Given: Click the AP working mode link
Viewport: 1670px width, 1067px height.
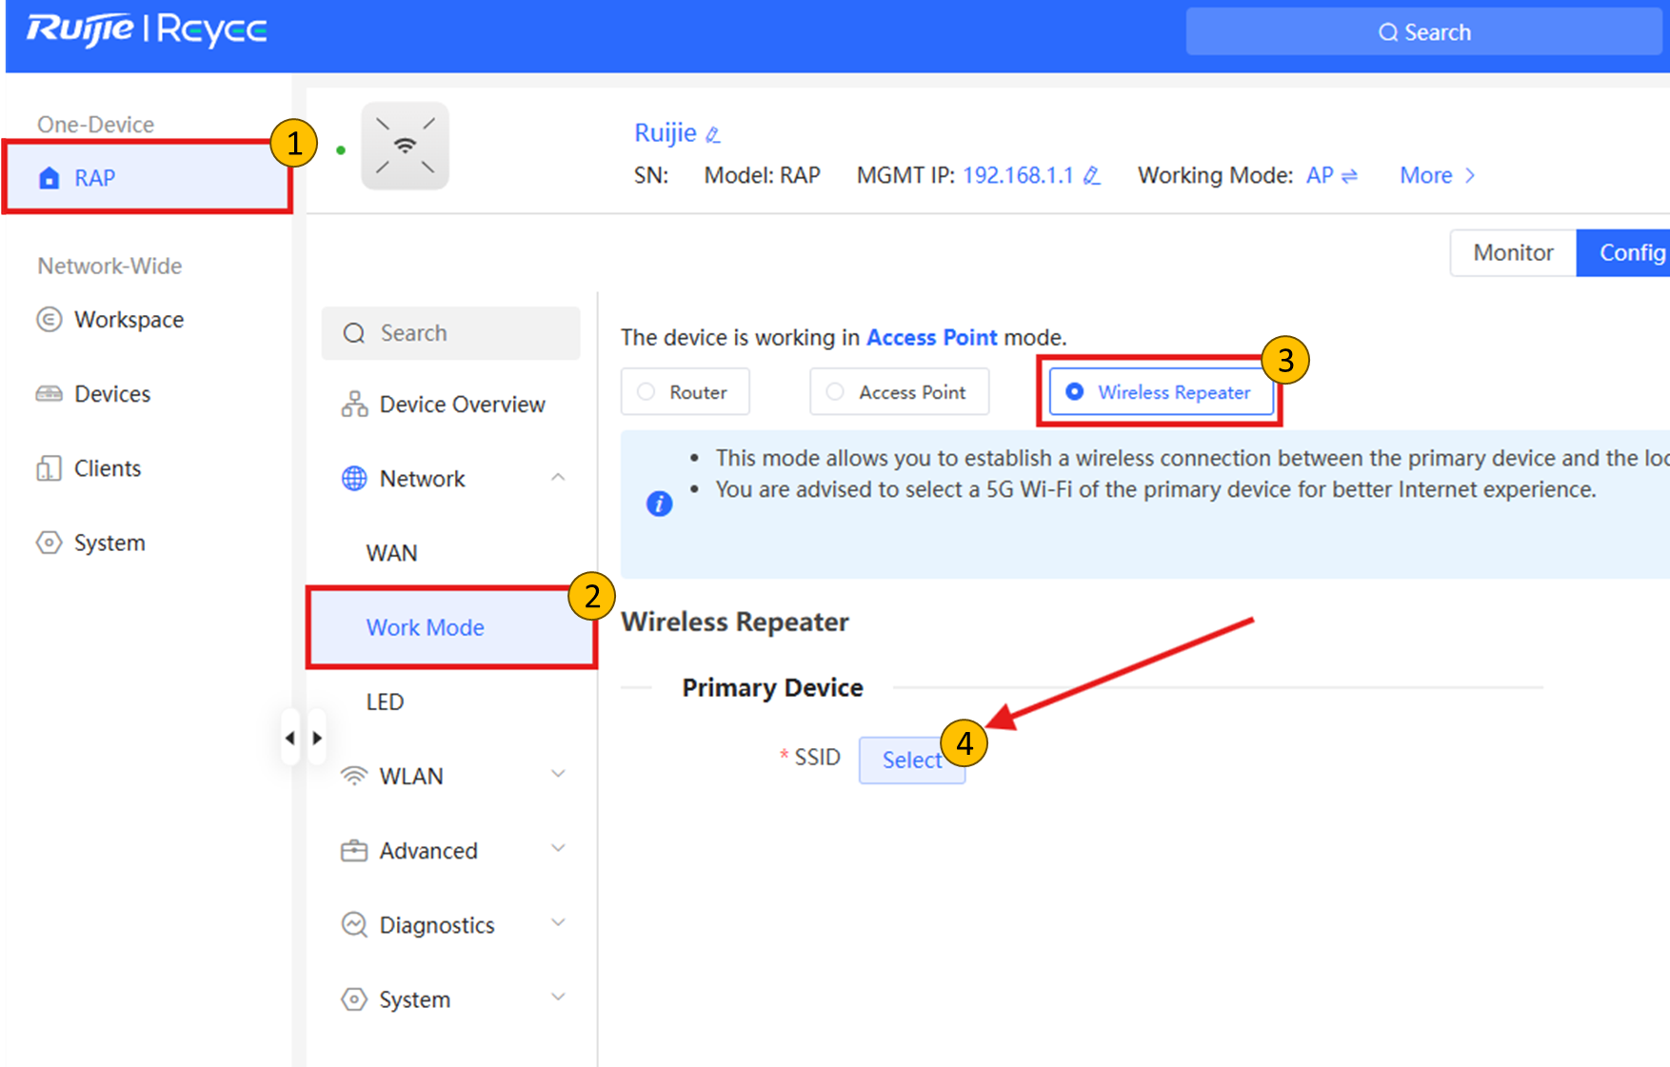Looking at the screenshot, I should tap(1319, 175).
